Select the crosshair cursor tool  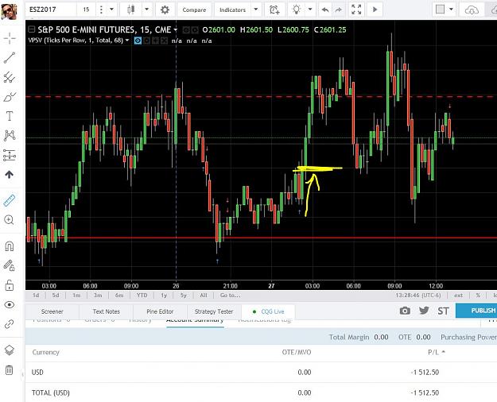(10, 39)
